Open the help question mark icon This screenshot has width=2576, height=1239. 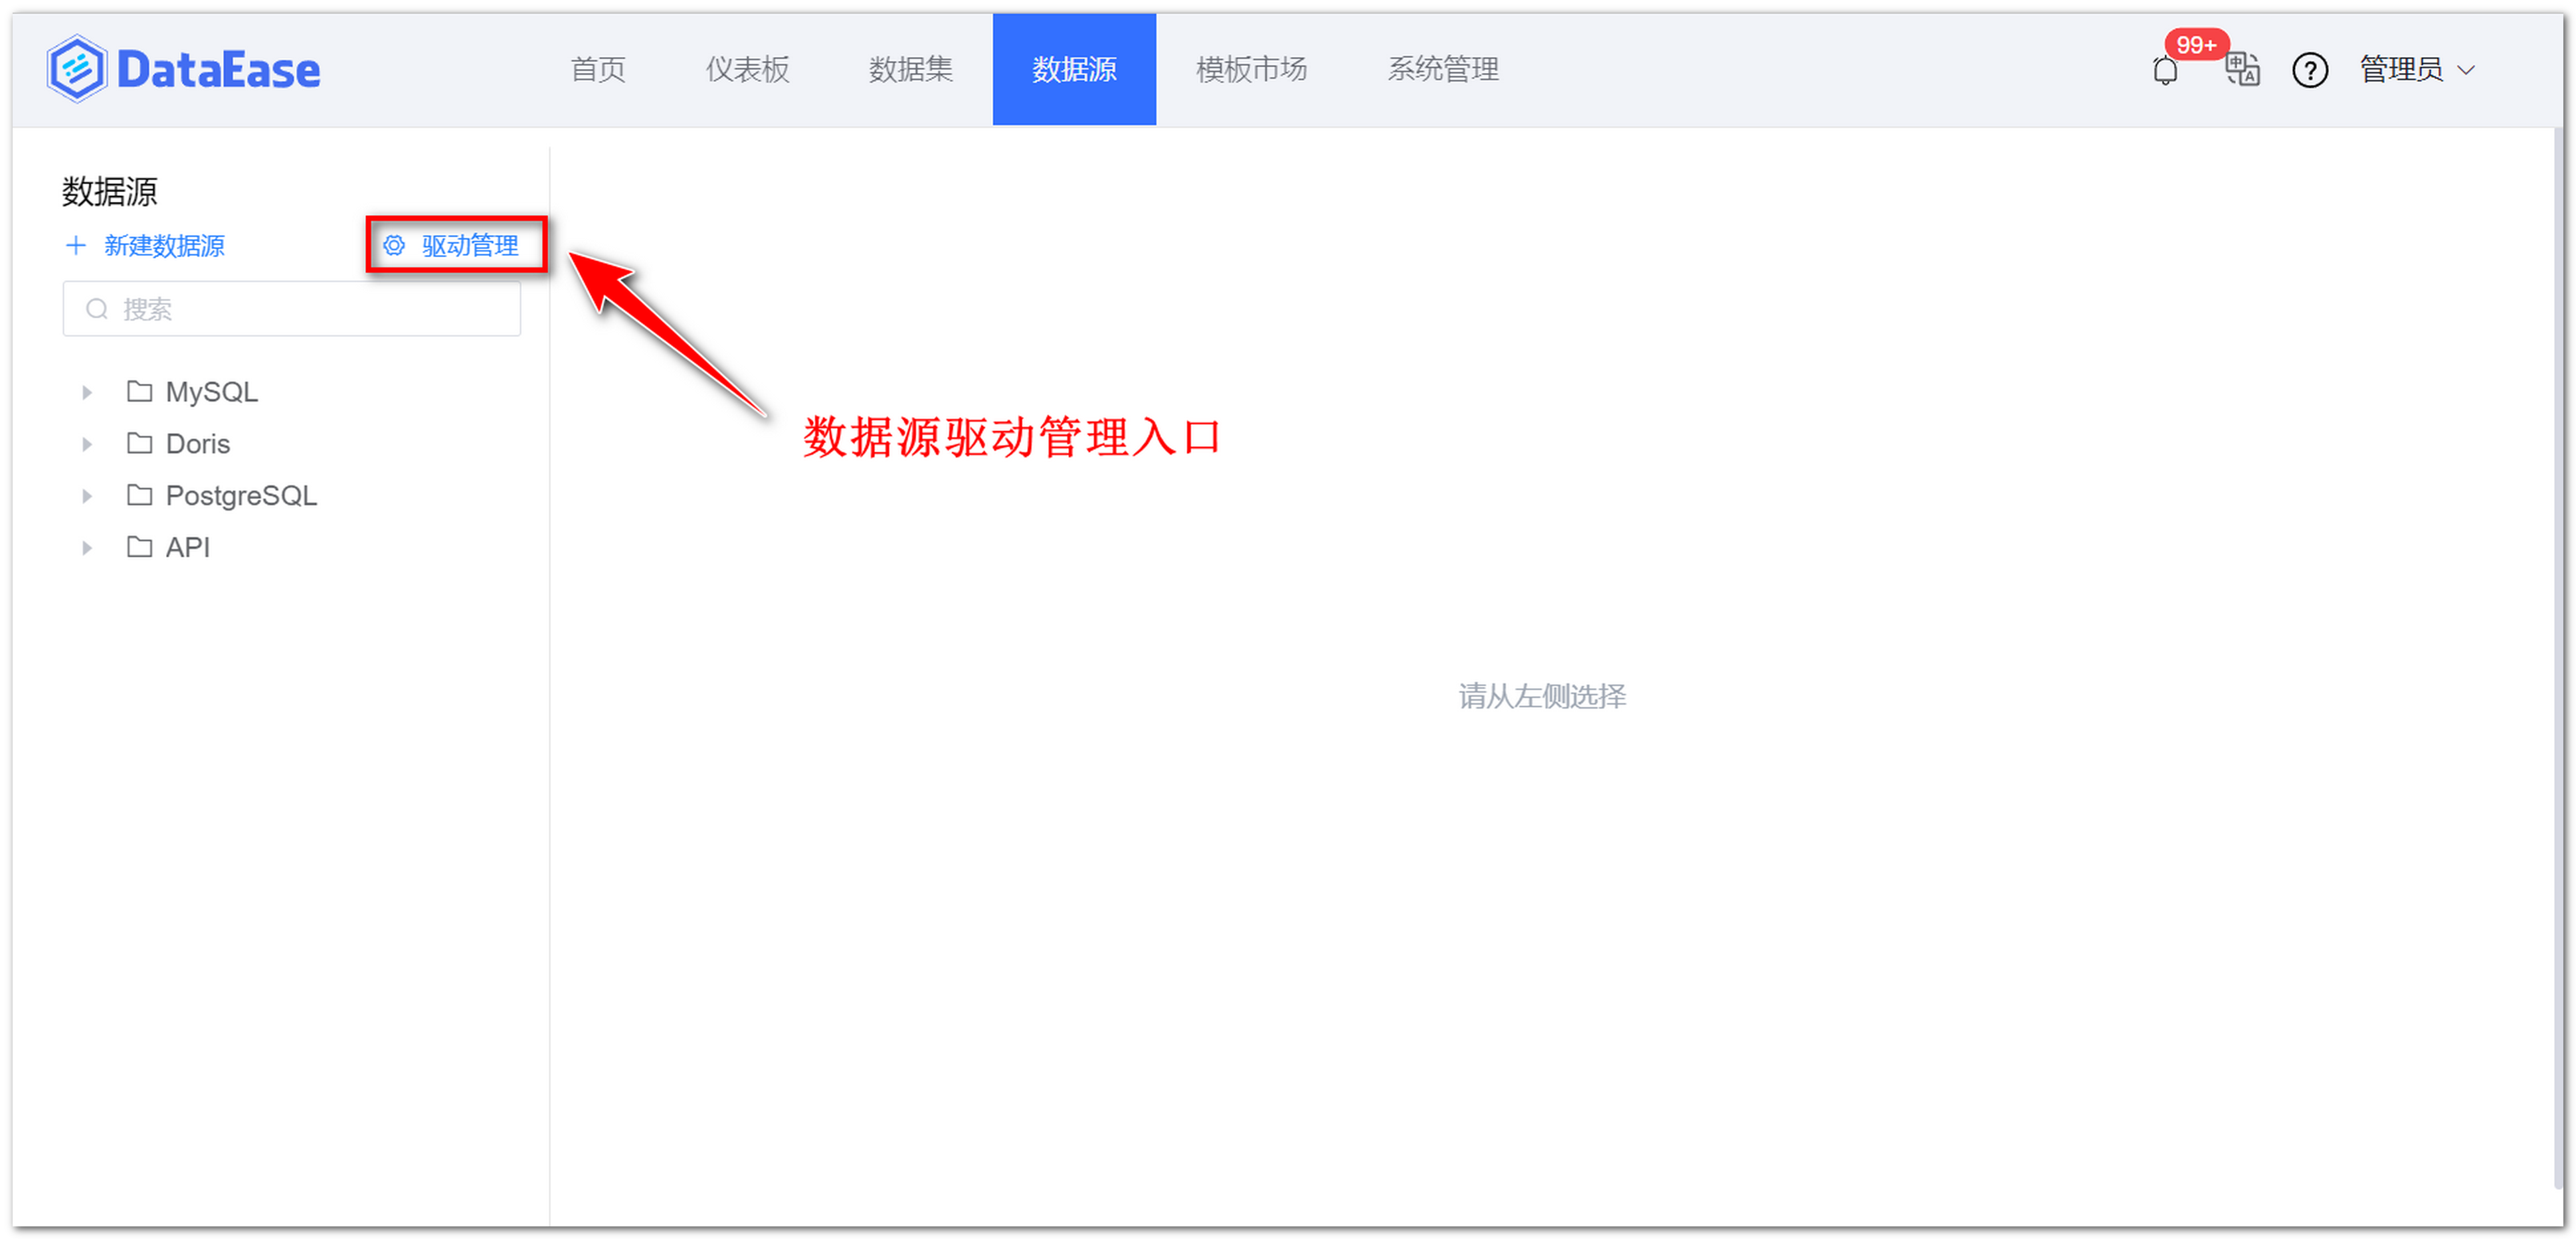[2310, 70]
